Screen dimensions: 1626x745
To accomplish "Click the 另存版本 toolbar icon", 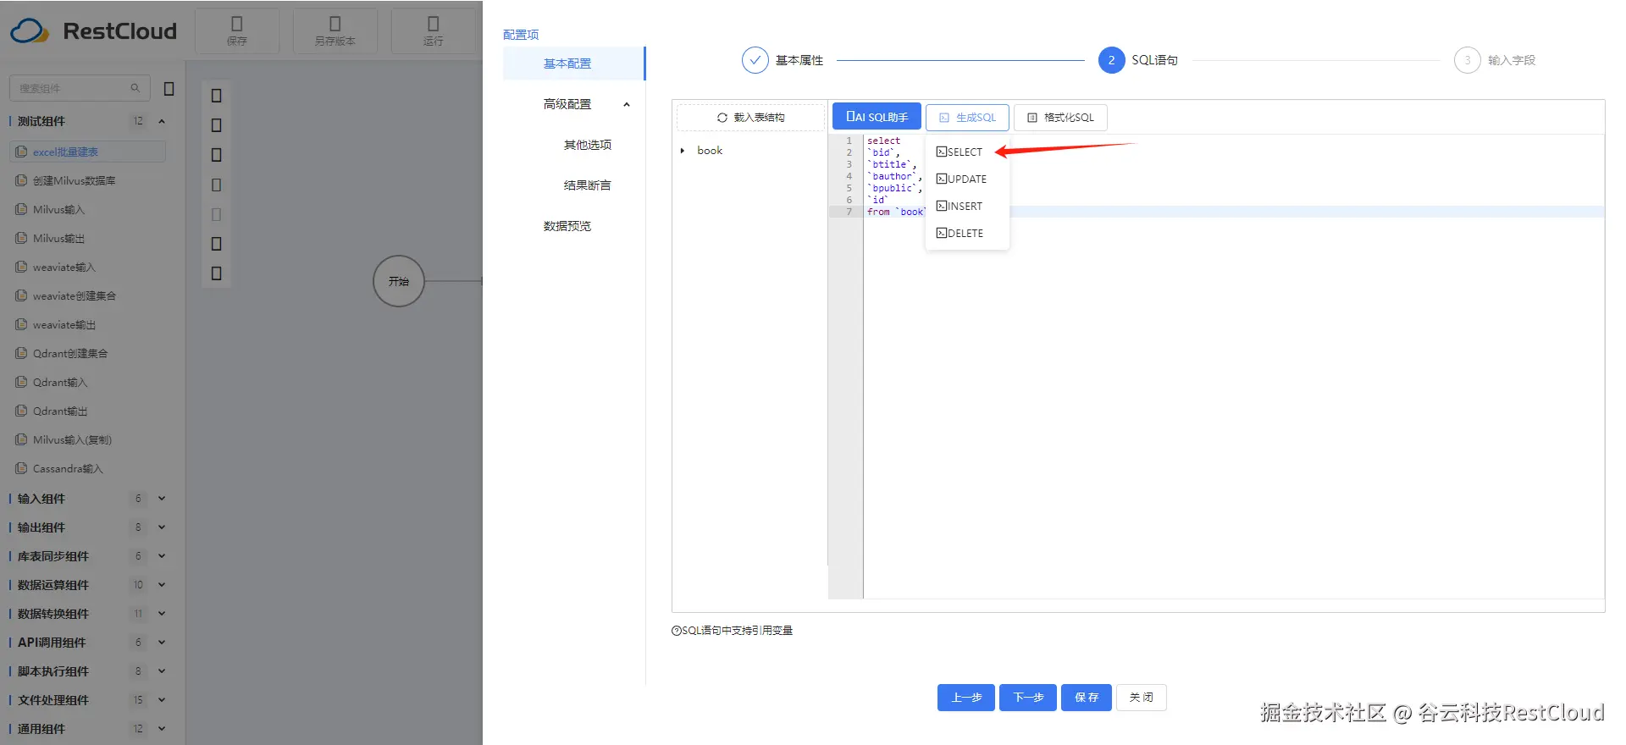I will point(335,24).
